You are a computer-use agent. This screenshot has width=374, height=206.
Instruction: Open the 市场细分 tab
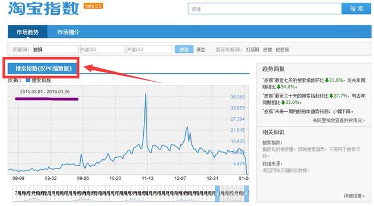[68, 32]
